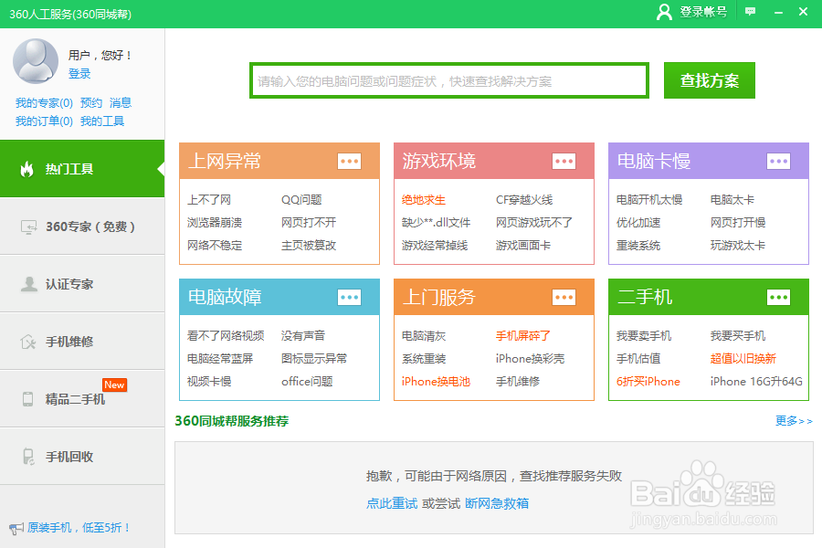Select 6折买iPhone item
822x548 pixels.
(x=648, y=381)
